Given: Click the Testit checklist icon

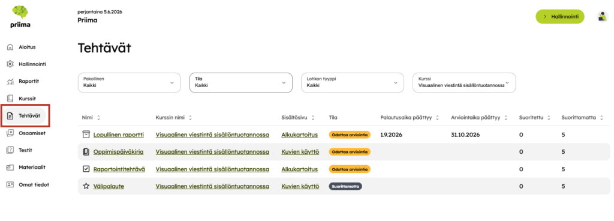Looking at the screenshot, I should click(x=11, y=150).
